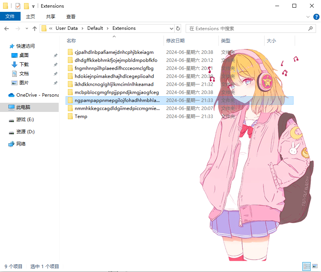
Task: Select 网络 in navigation pane
Action: point(21,144)
